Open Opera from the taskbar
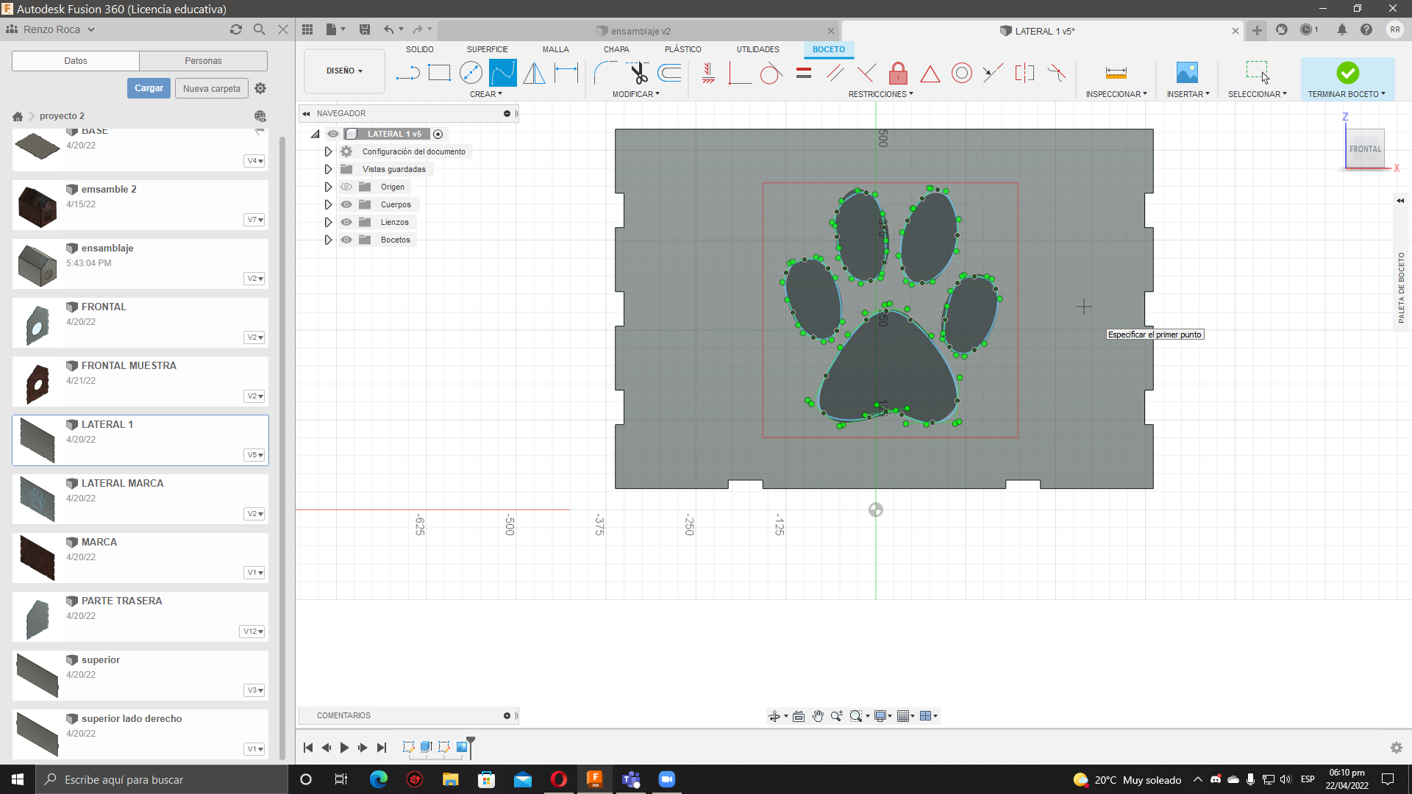1412x794 pixels. pyautogui.click(x=559, y=779)
